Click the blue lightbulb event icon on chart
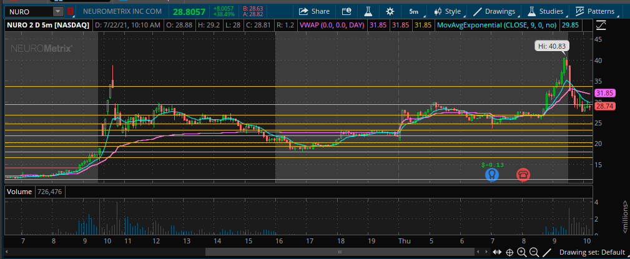The width and height of the screenshot is (630, 259). [492, 174]
